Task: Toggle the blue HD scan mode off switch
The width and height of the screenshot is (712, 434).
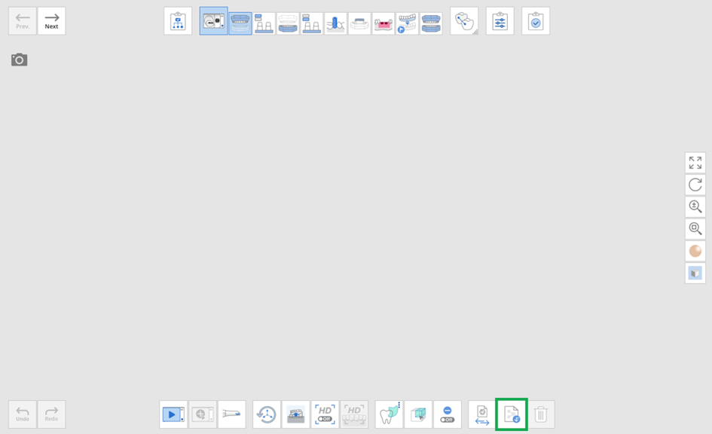Action: coord(325,414)
